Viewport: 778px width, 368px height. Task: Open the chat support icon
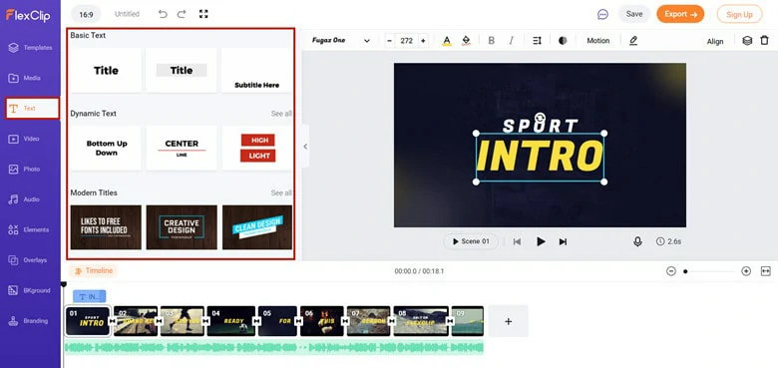point(602,14)
